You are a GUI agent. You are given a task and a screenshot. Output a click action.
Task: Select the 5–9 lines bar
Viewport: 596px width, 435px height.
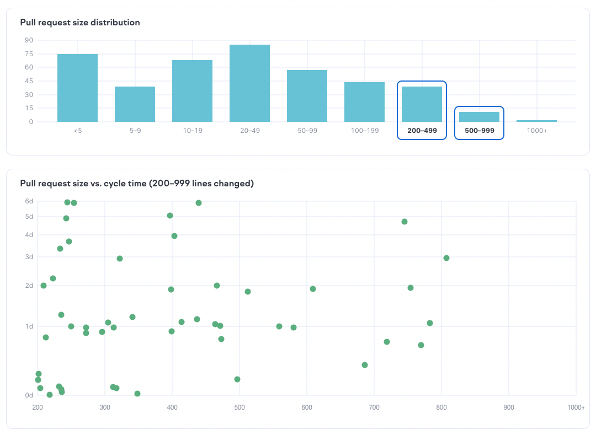point(135,104)
